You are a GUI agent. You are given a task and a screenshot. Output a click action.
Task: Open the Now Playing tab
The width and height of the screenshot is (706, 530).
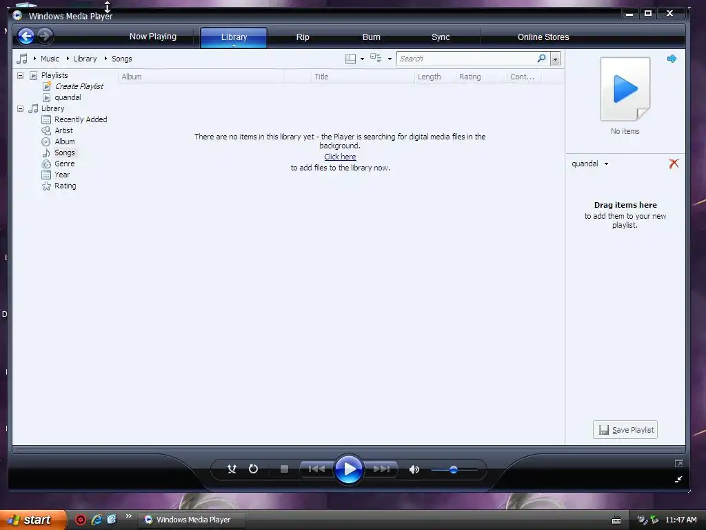click(x=152, y=37)
